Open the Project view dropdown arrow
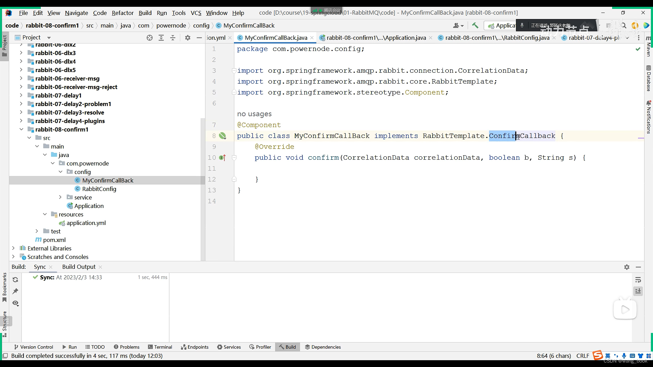This screenshot has height=367, width=653. [49, 38]
